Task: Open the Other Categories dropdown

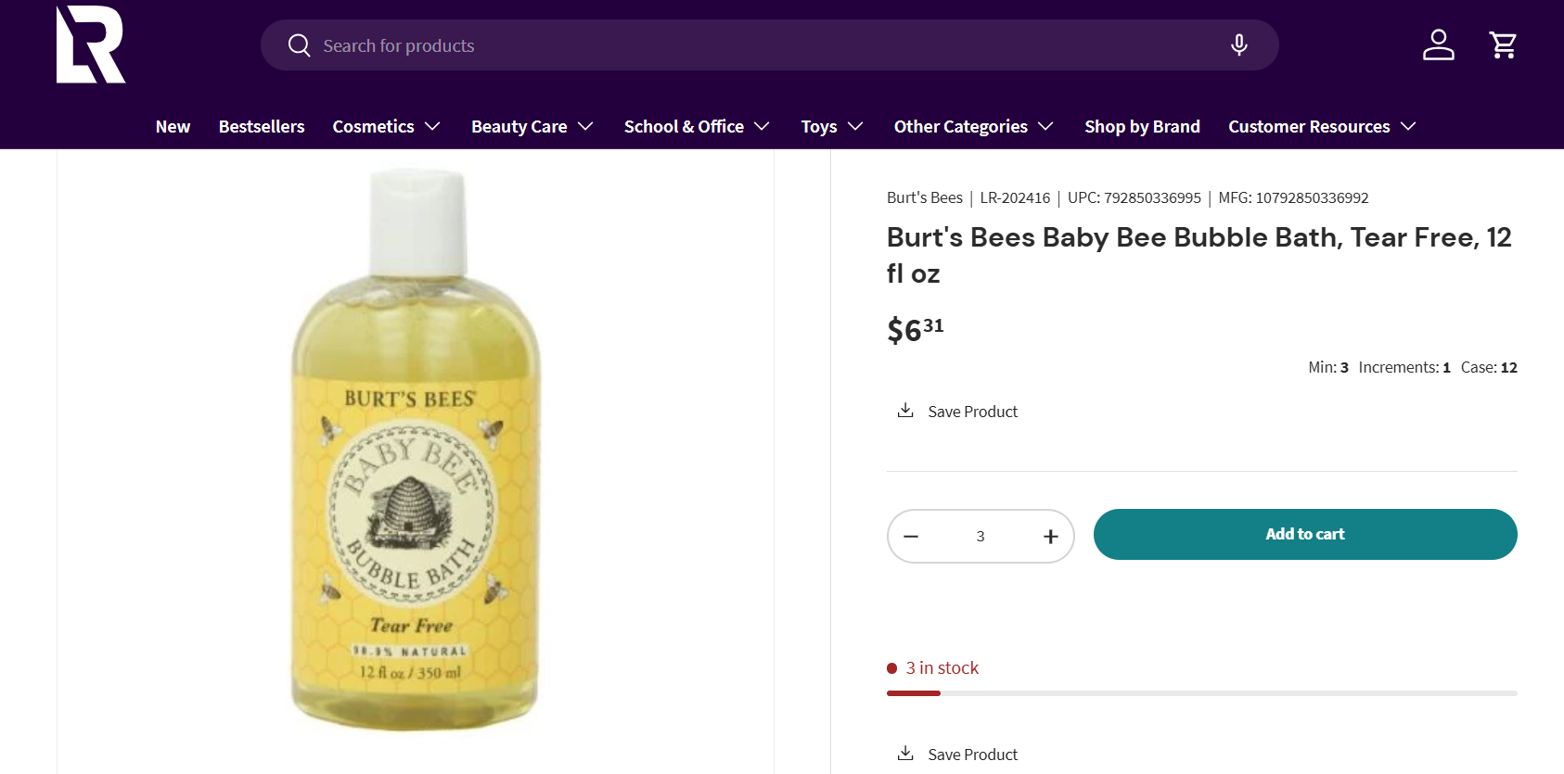Action: pos(973,126)
